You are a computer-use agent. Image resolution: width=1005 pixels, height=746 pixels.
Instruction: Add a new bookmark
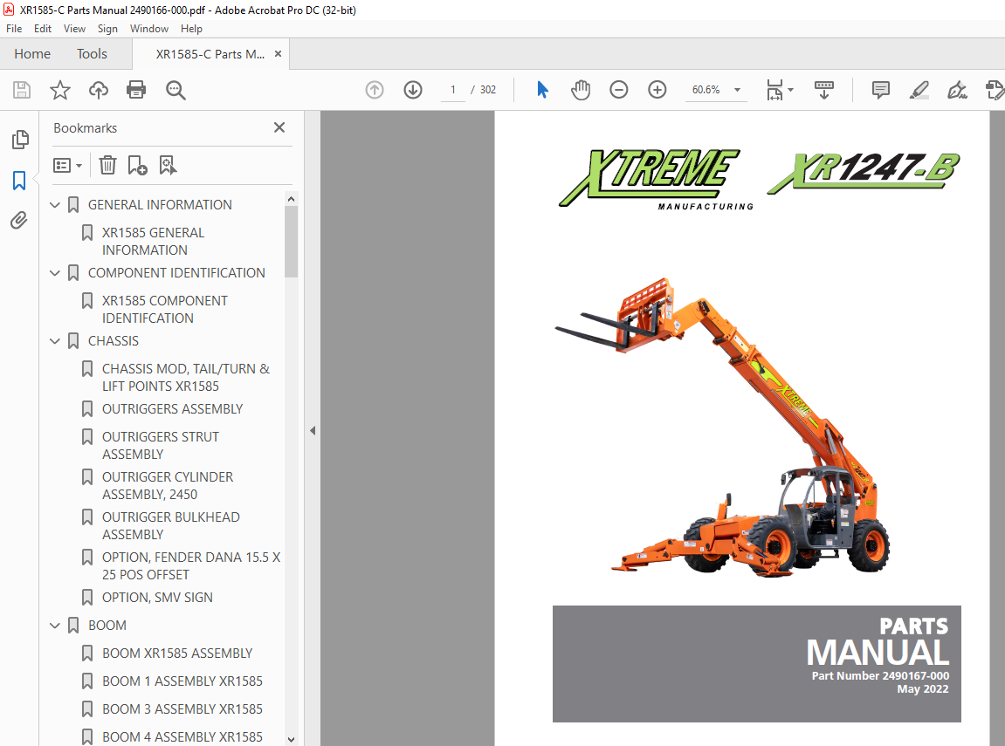point(137,165)
